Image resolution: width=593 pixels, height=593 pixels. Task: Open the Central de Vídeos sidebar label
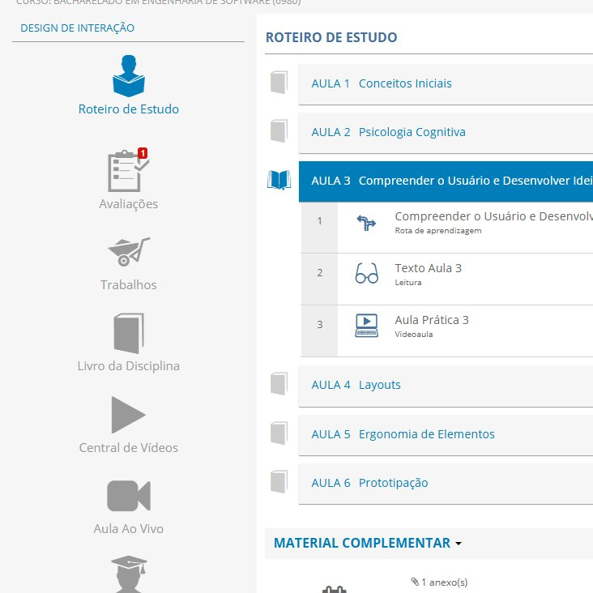[129, 448]
